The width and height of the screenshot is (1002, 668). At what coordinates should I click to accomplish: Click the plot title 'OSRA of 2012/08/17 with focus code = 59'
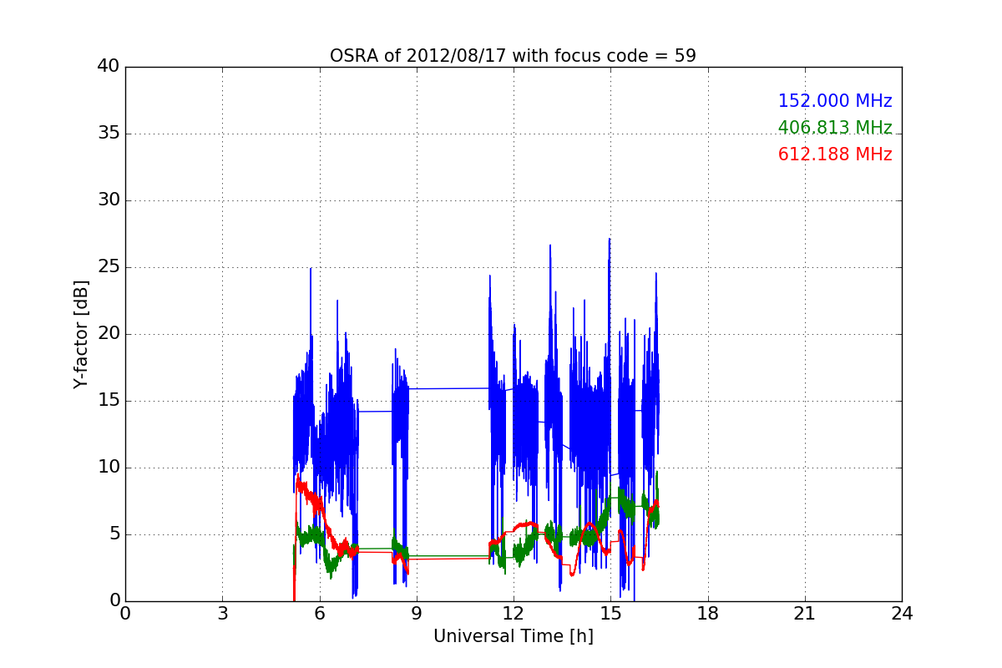513,56
